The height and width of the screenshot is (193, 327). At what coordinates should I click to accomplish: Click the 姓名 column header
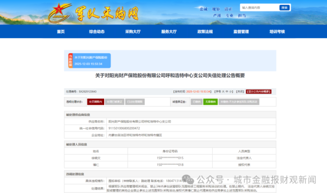coord(96,151)
